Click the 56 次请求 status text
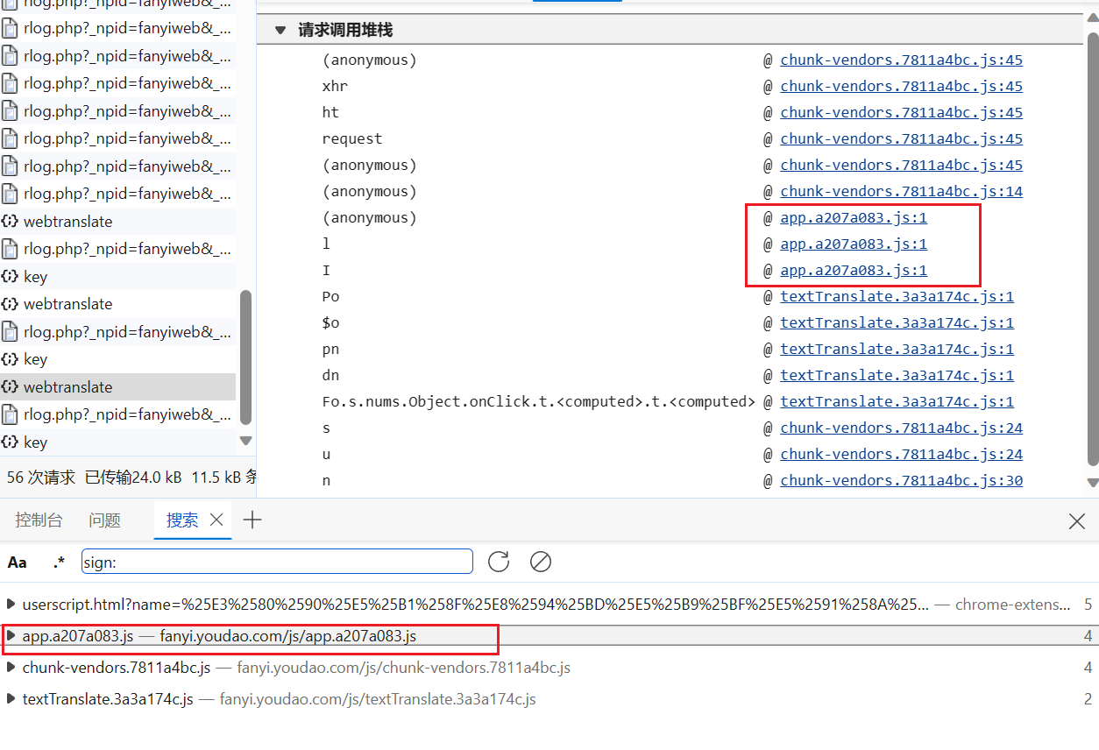 coord(41,478)
